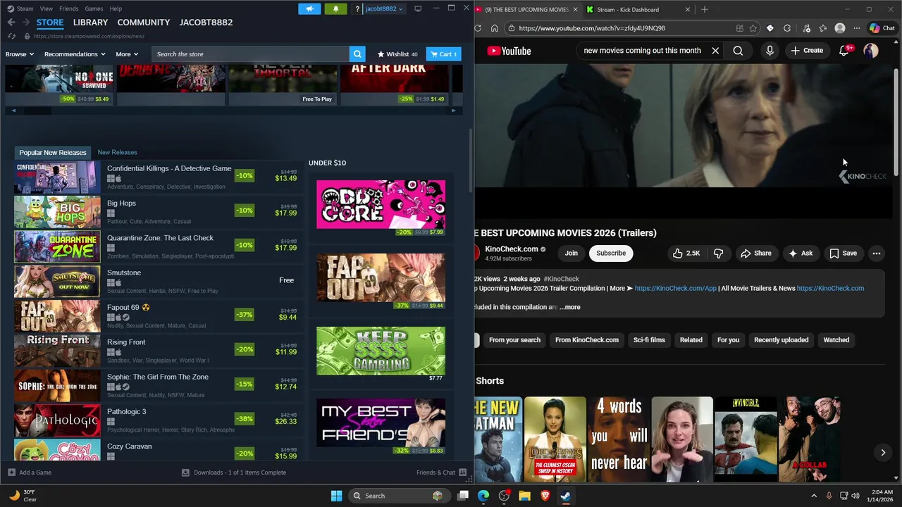Open the jacobt8882 account dropdown
The height and width of the screenshot is (507, 902).
coord(384,8)
